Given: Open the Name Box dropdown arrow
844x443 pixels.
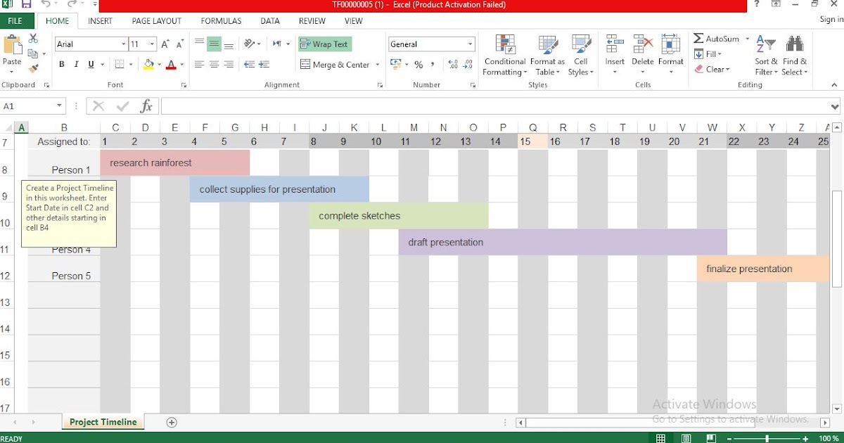Looking at the screenshot, I should [59, 106].
